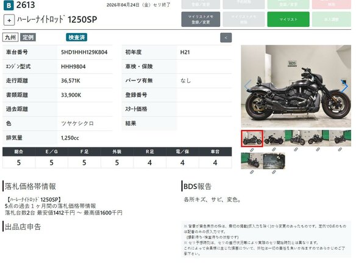Click the R足 score value 4

click(x=149, y=163)
